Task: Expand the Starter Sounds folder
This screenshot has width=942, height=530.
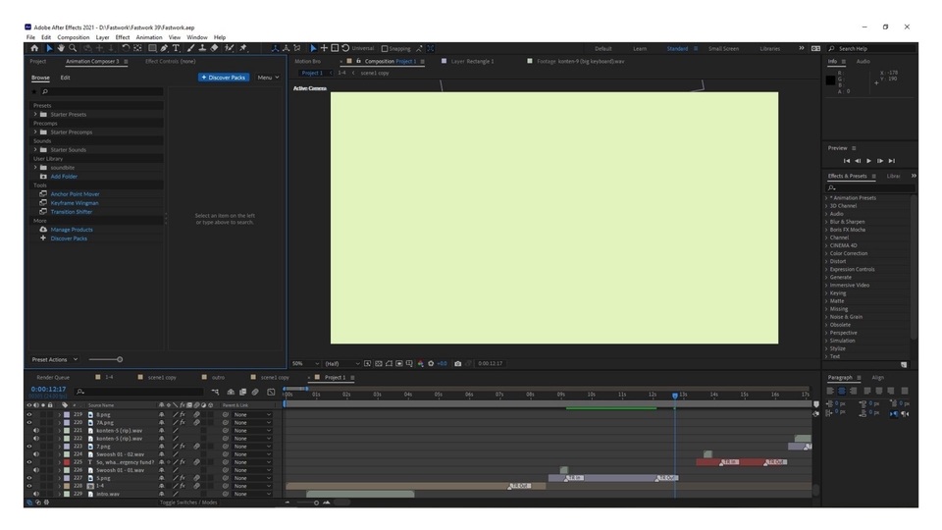Action: coord(35,149)
